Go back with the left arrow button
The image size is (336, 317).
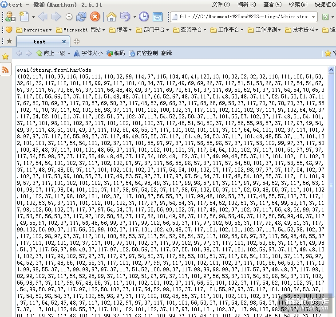coord(43,17)
